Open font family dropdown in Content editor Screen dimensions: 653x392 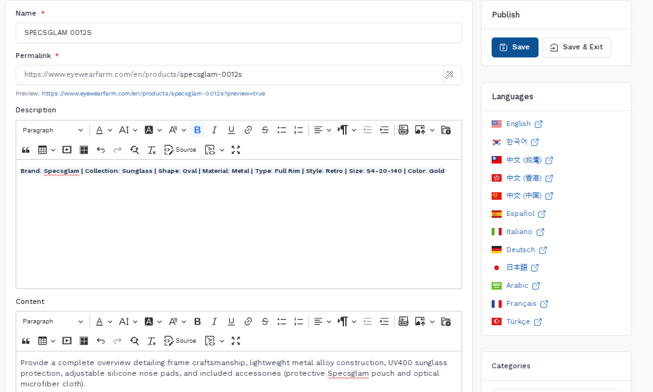177,321
